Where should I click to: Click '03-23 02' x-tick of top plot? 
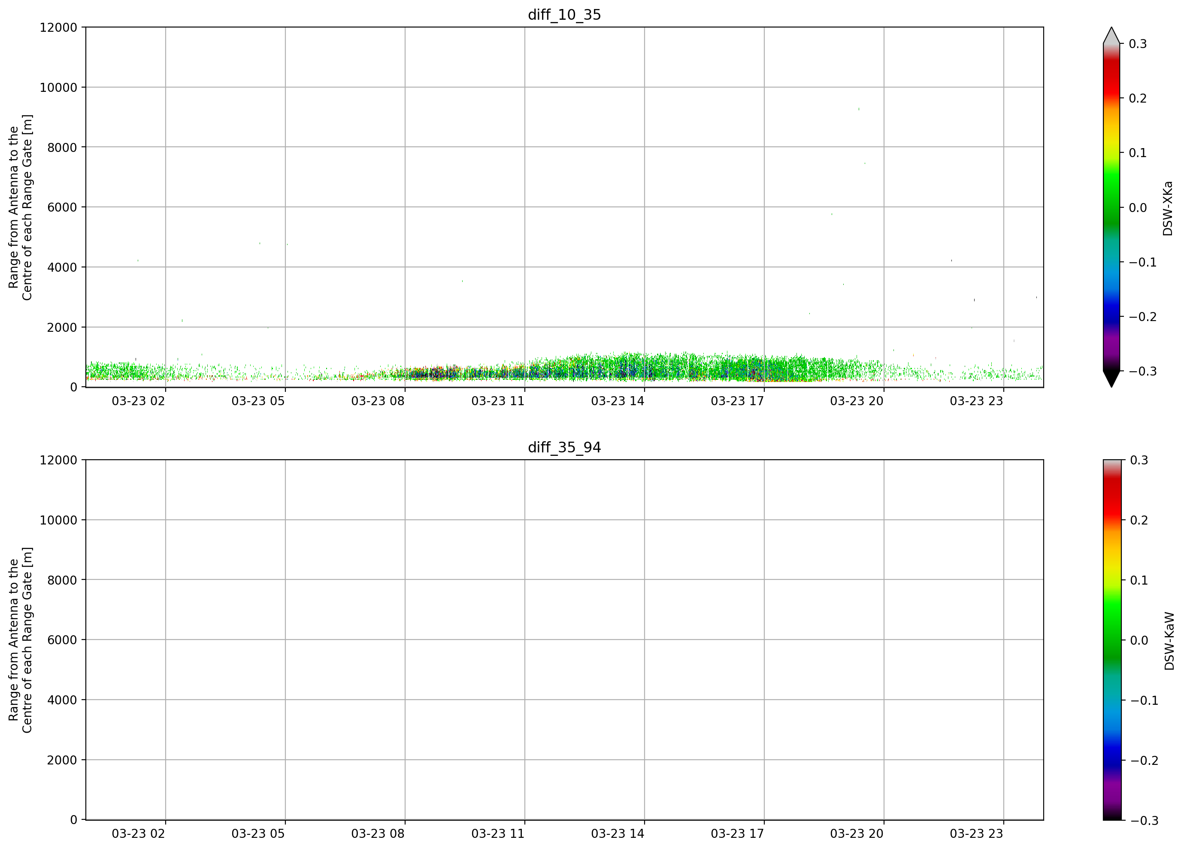tap(138, 401)
